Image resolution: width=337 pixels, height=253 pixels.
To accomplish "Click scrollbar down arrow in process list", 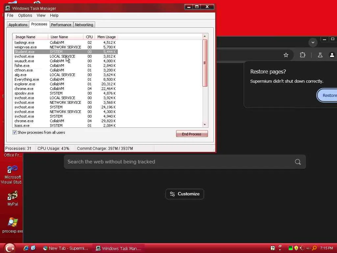I will coord(205,125).
